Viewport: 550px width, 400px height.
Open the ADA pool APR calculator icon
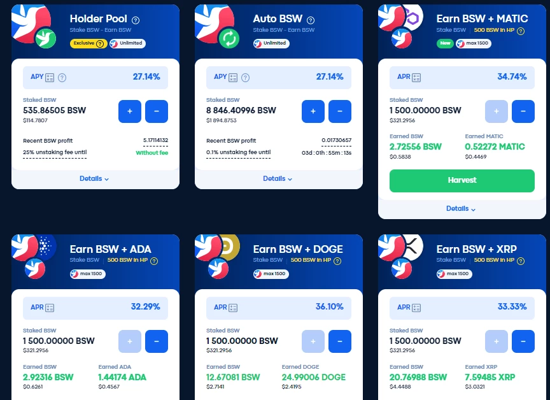[50, 308]
